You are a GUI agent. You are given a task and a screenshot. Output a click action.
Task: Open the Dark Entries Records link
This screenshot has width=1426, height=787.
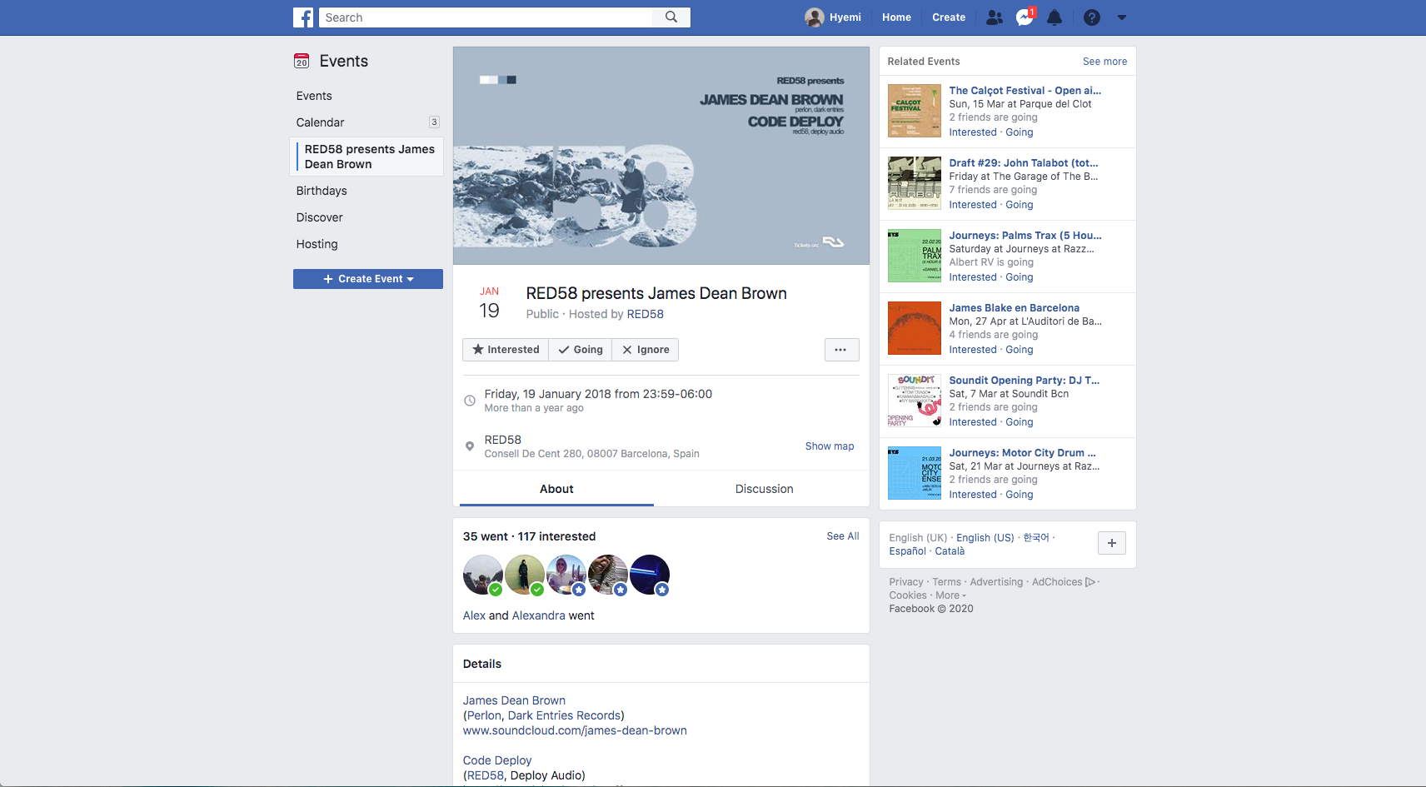[564, 715]
